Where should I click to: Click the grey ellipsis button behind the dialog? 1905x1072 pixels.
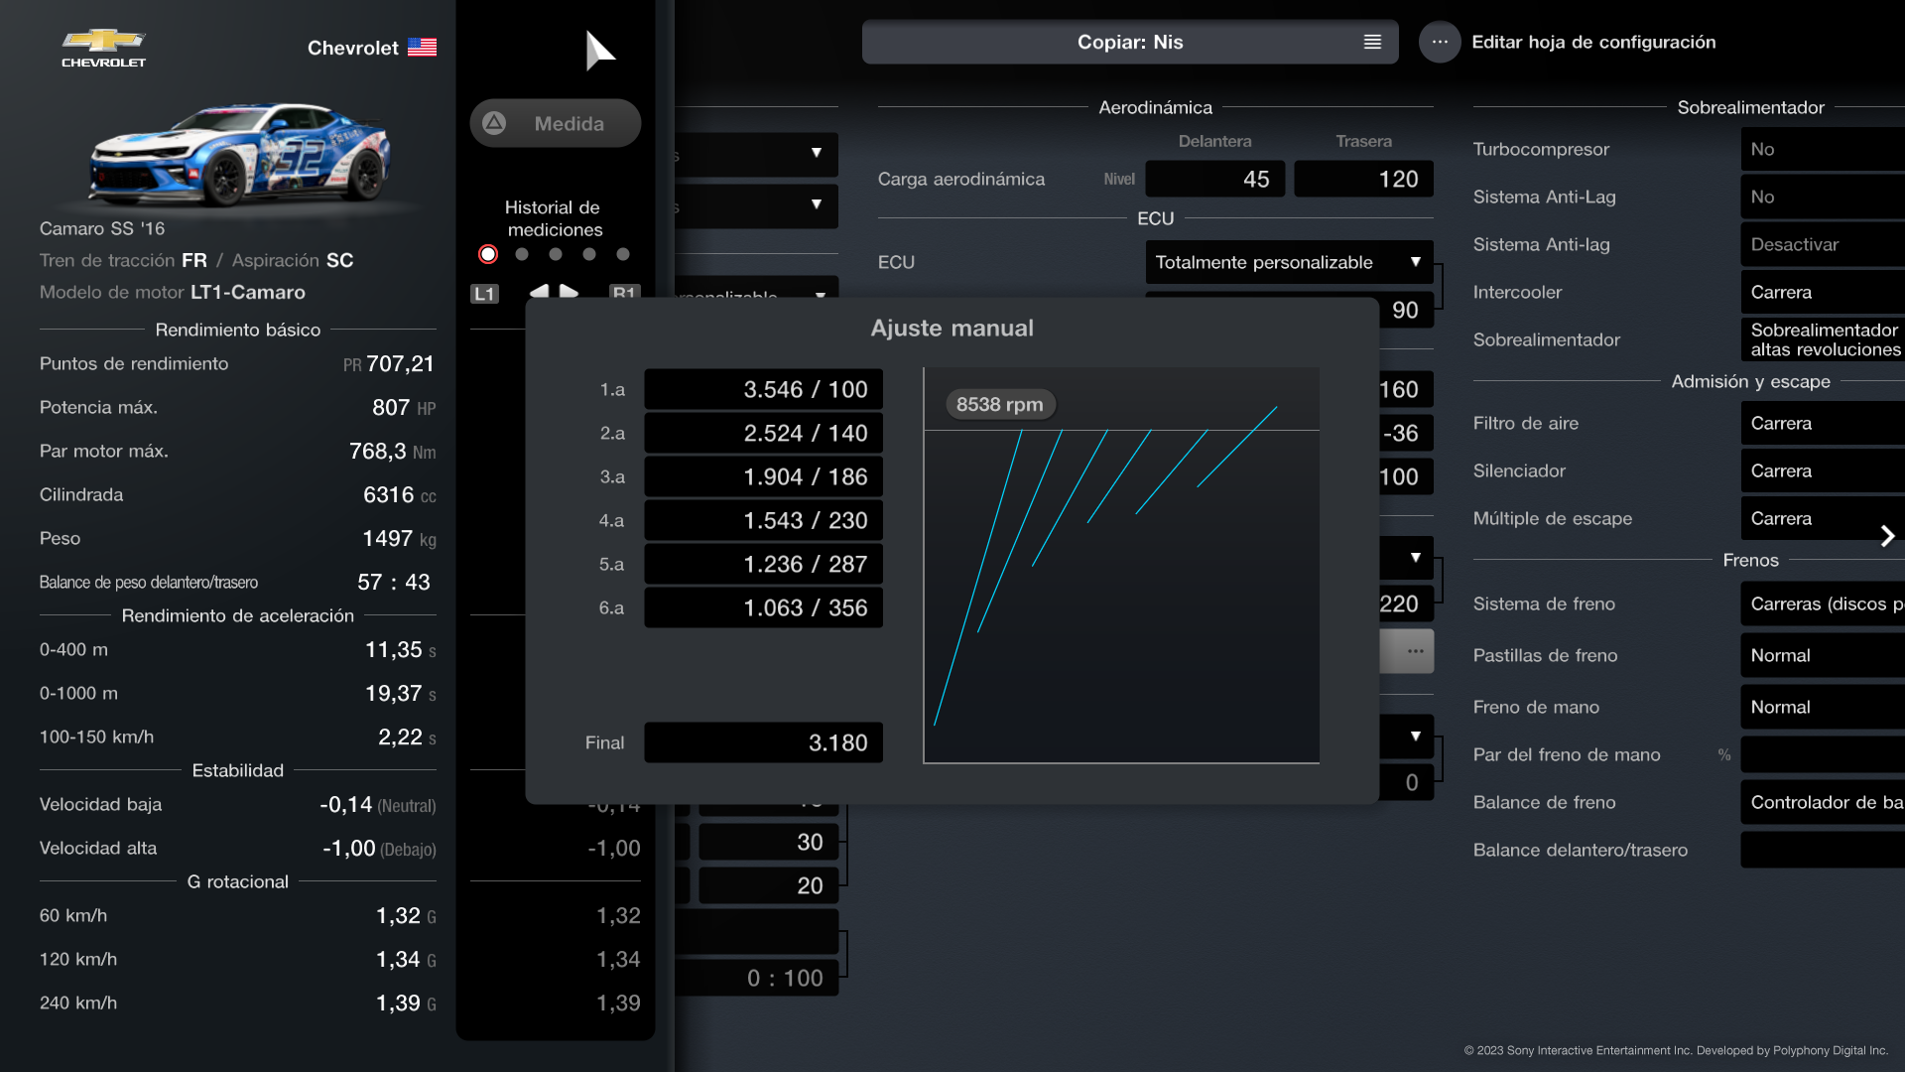(1414, 651)
